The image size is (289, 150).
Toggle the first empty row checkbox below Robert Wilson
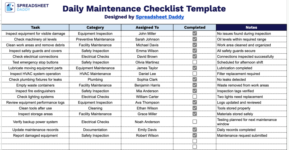pos(195,141)
